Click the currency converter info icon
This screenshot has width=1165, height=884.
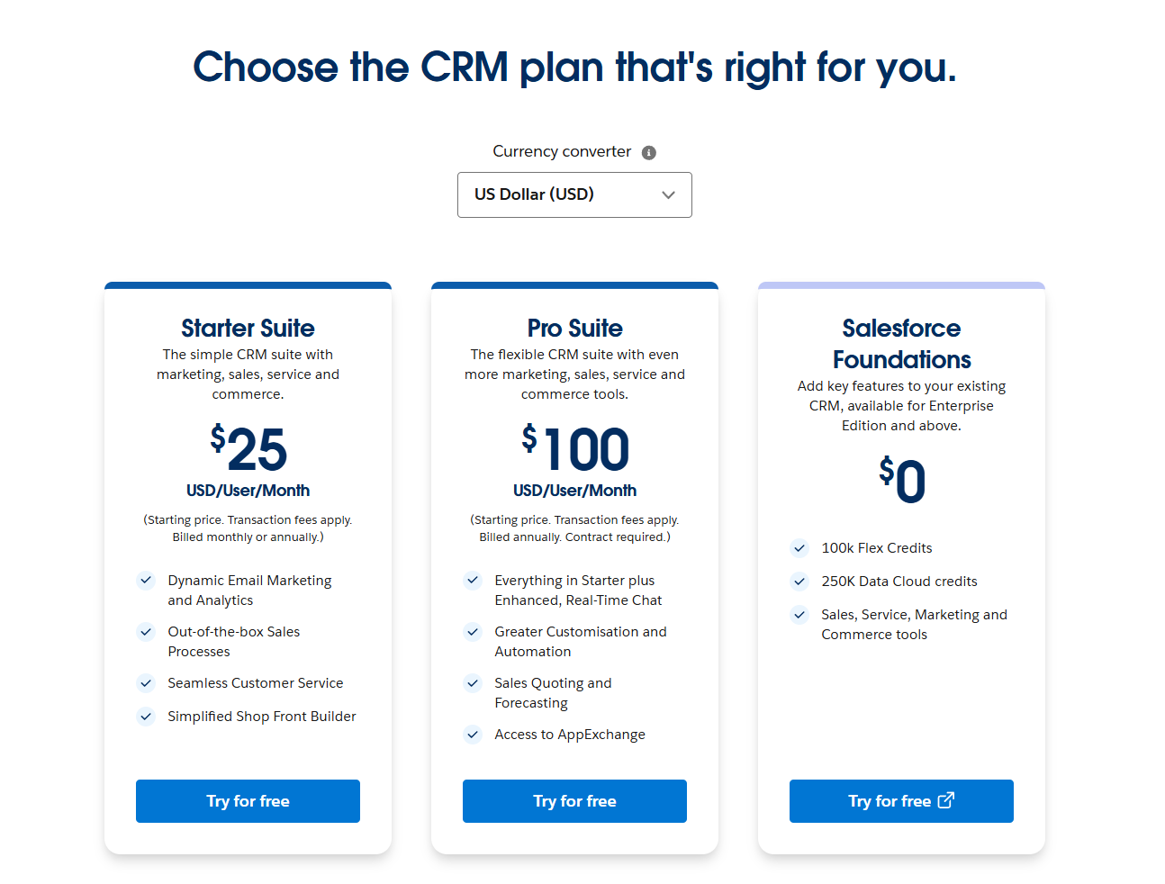(x=648, y=152)
